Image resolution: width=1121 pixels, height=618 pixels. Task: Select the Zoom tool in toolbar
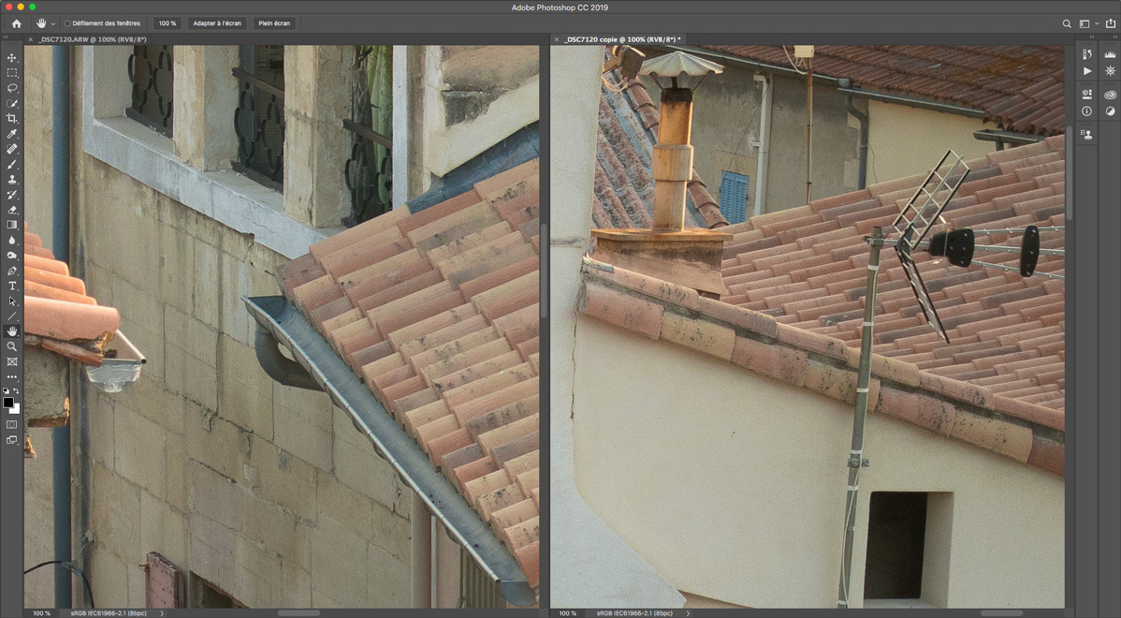(12, 346)
